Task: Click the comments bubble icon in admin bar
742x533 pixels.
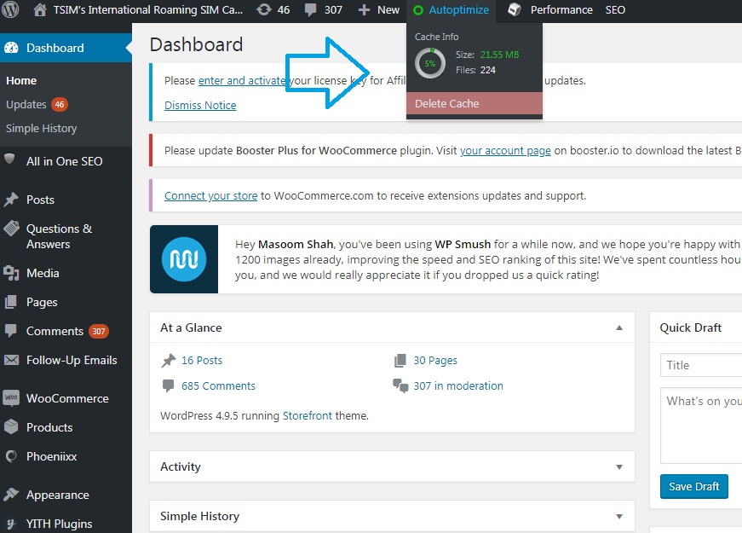Action: (310, 10)
